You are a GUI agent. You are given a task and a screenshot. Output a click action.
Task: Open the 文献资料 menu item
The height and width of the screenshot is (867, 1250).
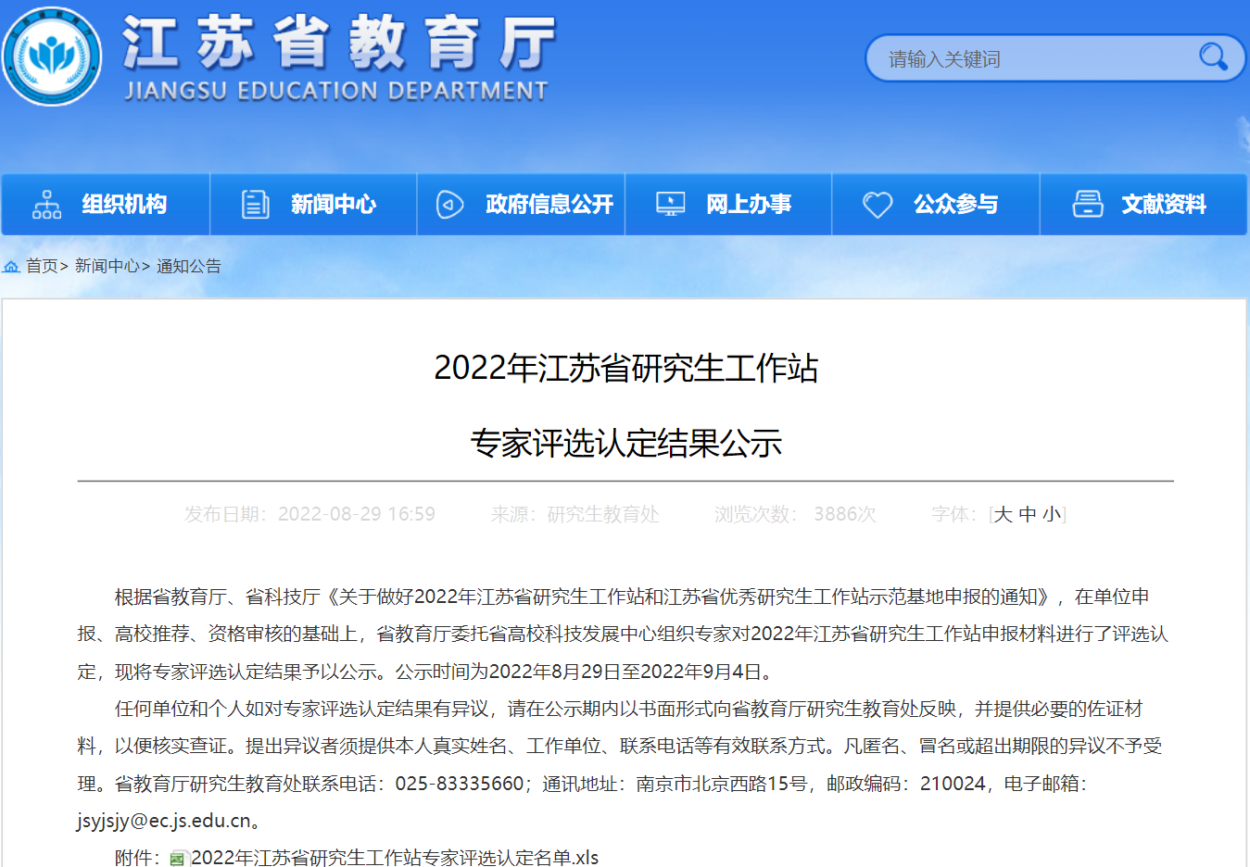1163,204
